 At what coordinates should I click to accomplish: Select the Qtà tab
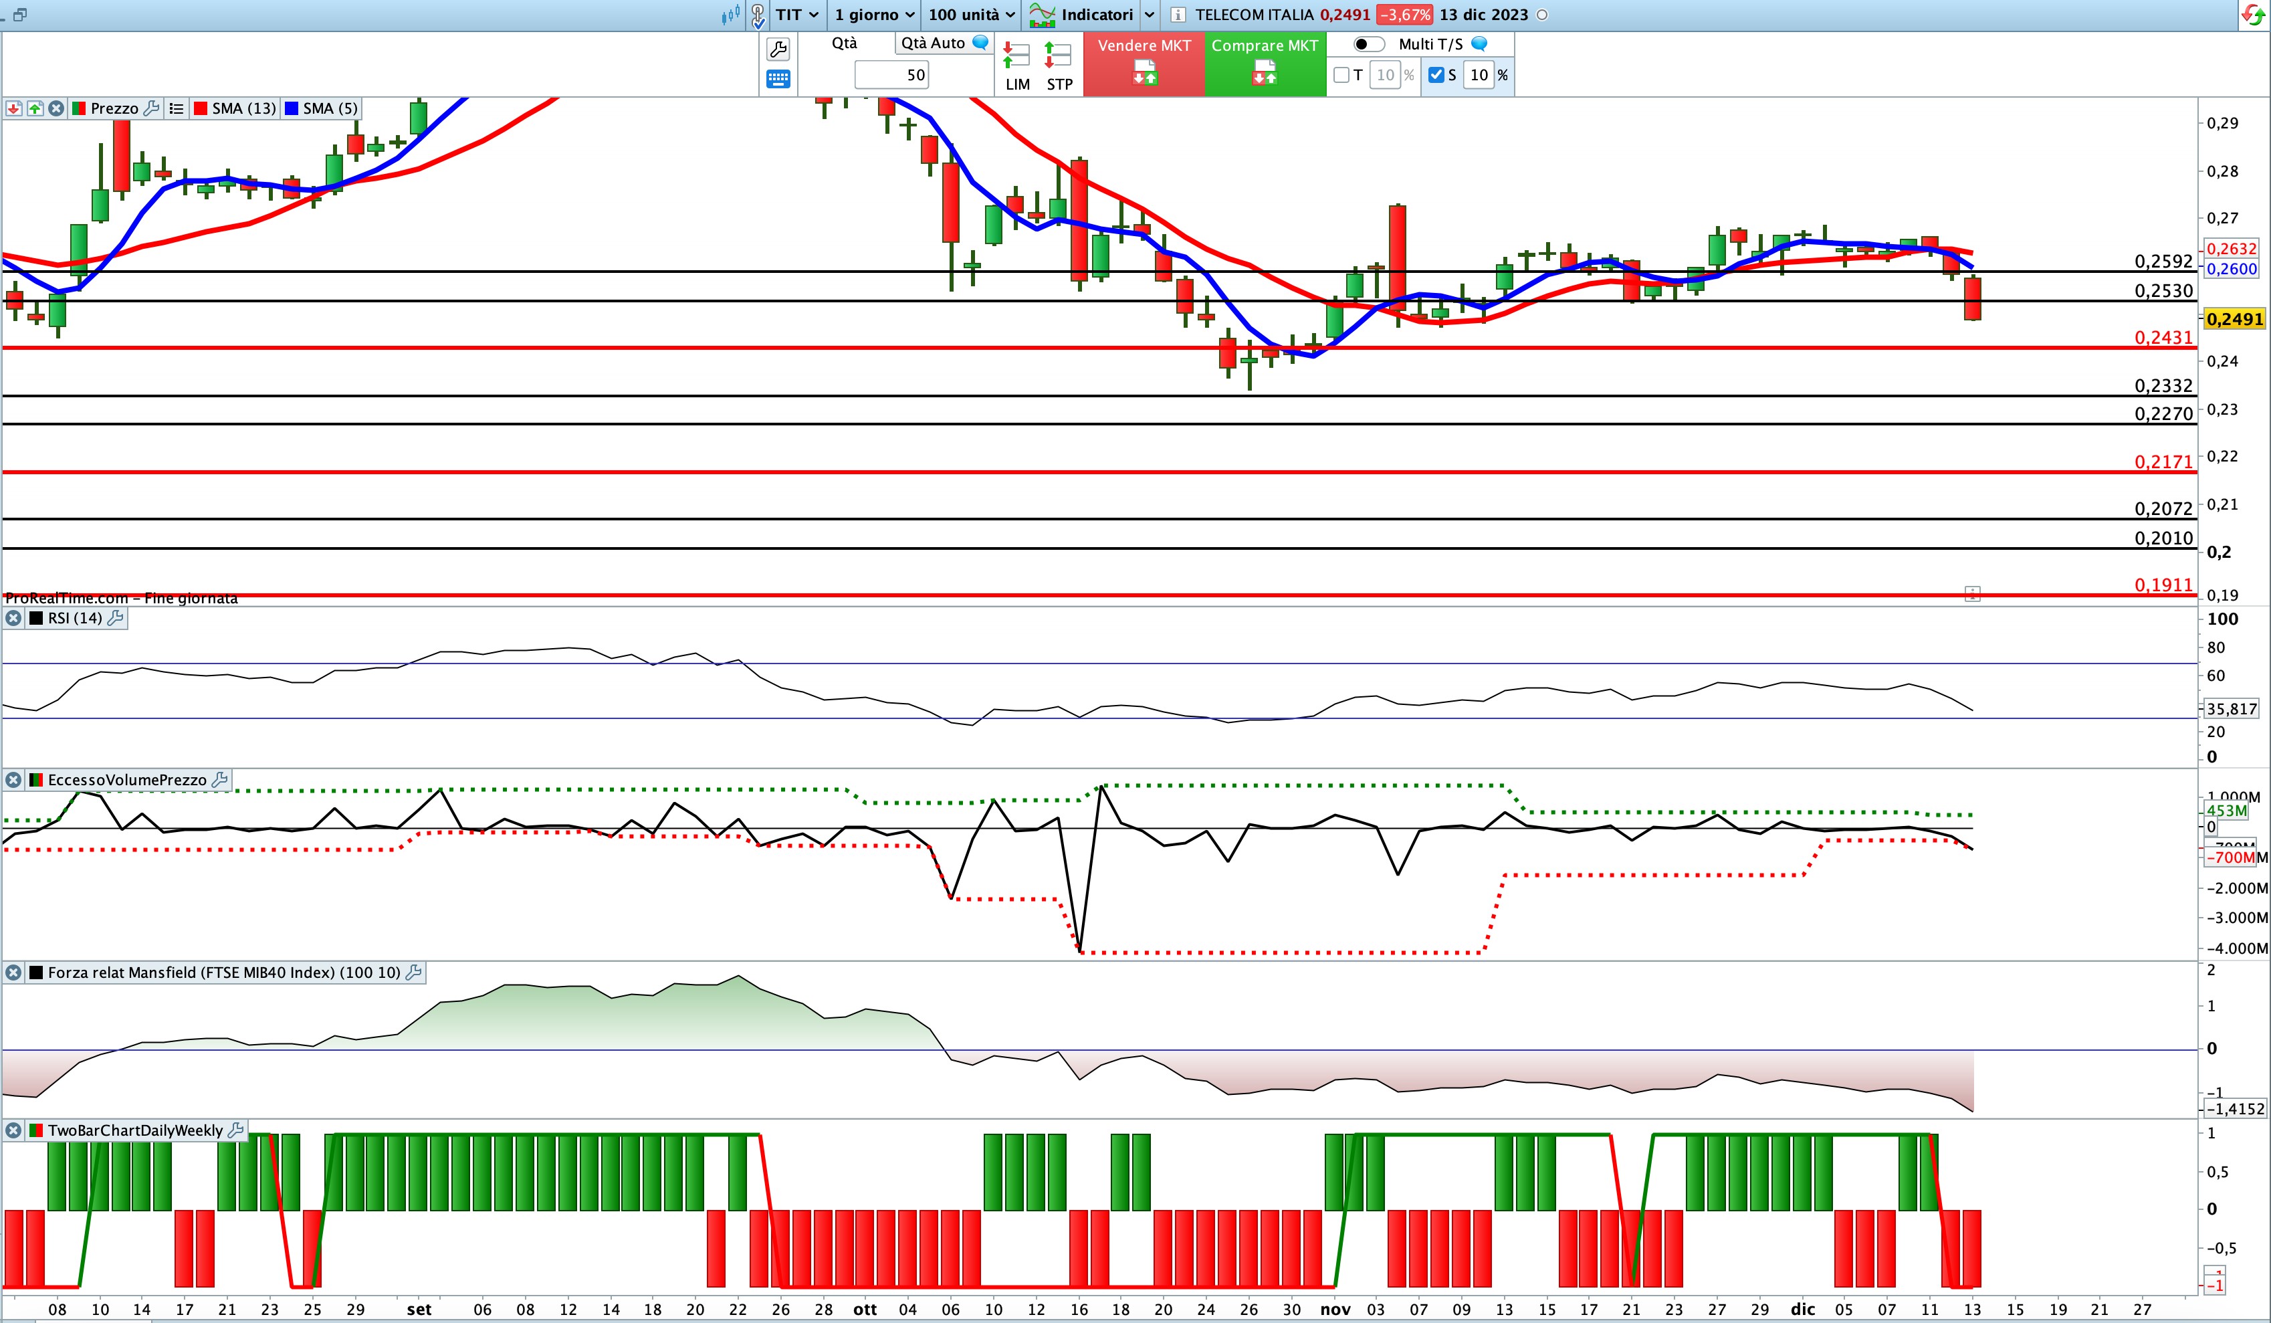tap(845, 43)
